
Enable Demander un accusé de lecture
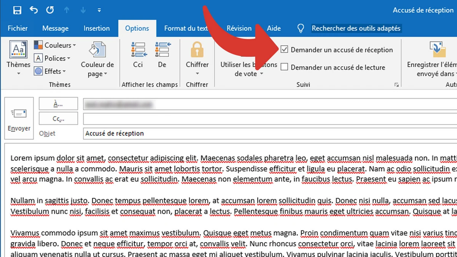284,67
